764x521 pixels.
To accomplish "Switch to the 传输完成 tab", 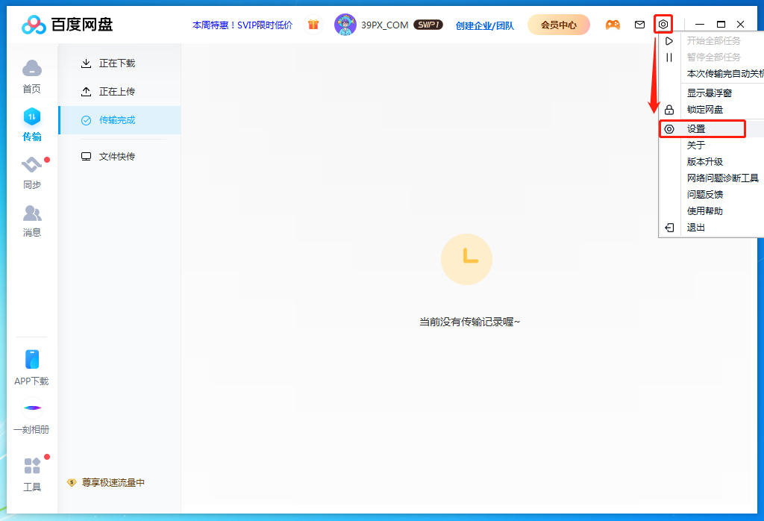I will pos(119,119).
